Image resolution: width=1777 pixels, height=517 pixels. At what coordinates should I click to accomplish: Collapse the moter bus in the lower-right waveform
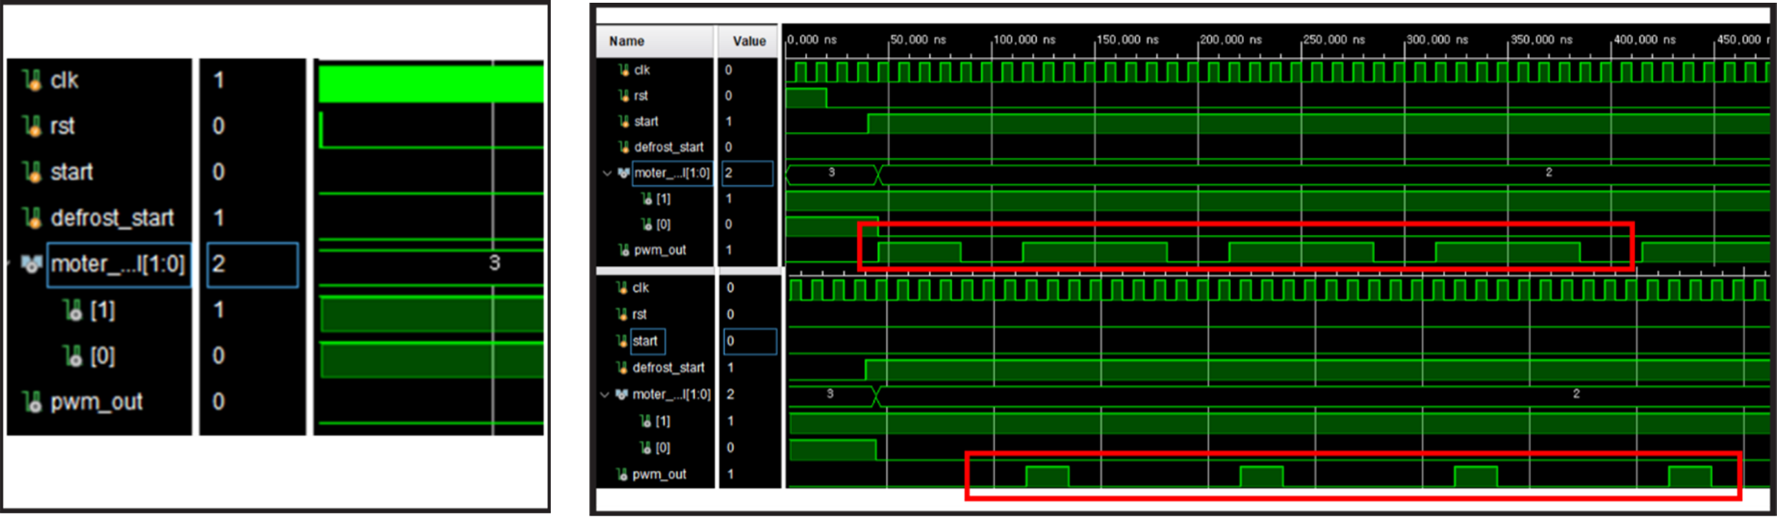coord(605,395)
